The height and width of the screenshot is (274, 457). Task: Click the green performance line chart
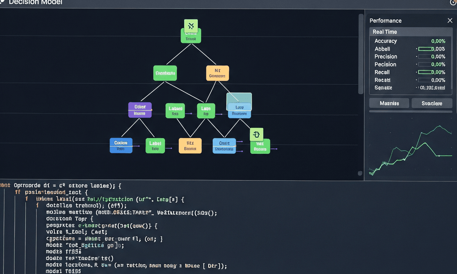(x=411, y=148)
